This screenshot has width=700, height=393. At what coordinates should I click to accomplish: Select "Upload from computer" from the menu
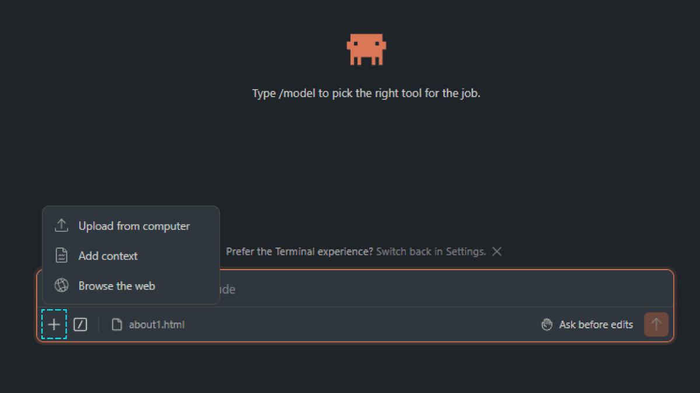click(x=134, y=226)
